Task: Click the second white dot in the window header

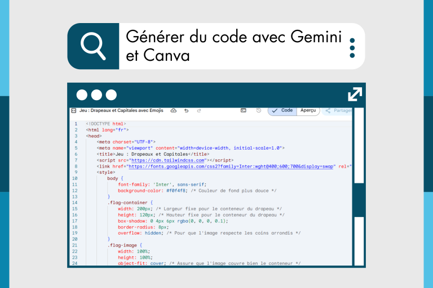Action: click(x=96, y=95)
